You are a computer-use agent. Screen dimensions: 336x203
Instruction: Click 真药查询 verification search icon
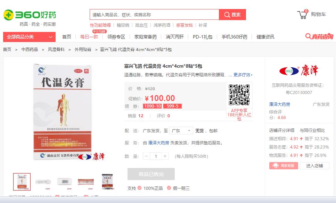(x=319, y=36)
